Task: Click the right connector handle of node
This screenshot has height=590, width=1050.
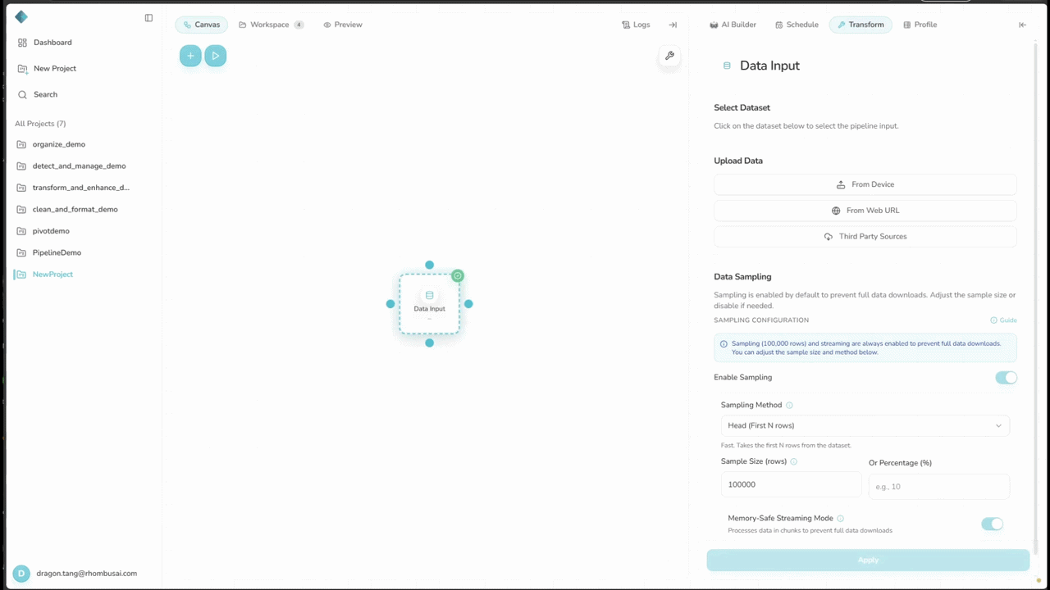Action: tap(468, 304)
